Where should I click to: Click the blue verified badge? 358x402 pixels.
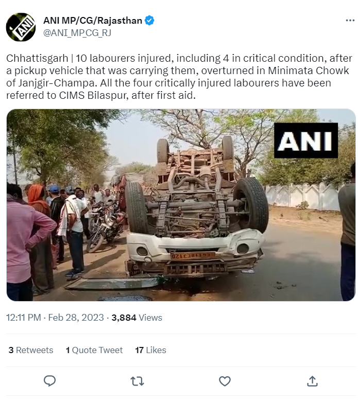click(x=149, y=21)
